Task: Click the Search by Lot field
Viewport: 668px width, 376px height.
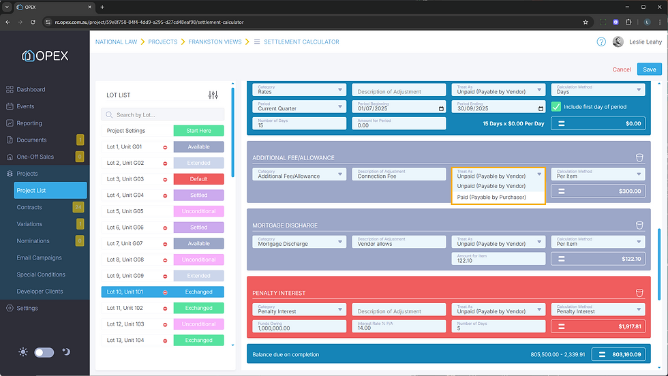Action: (x=163, y=114)
